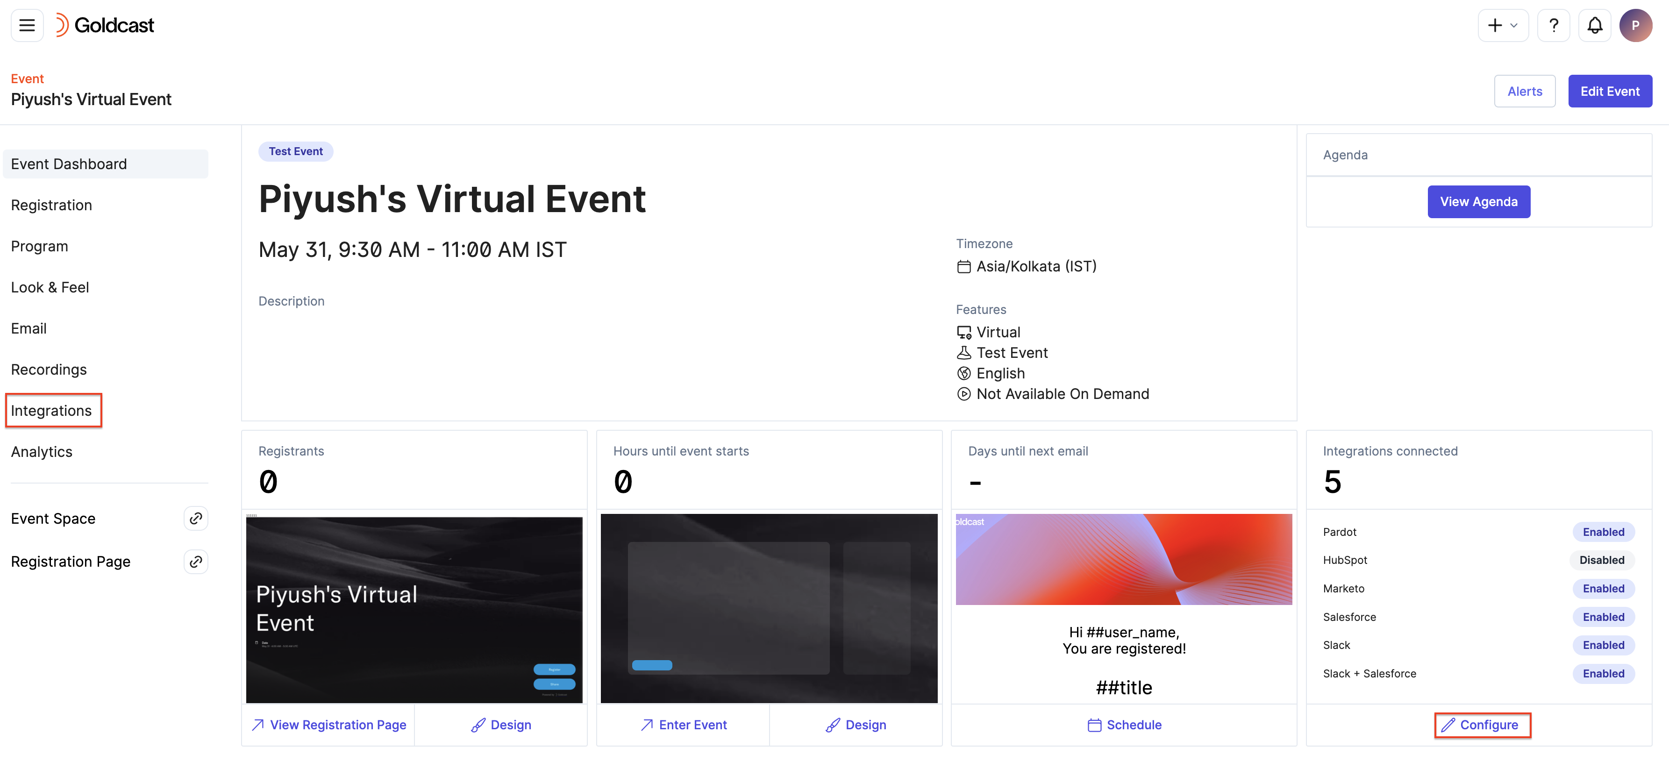The image size is (1669, 783).
Task: Click the Marketo Enabled badge
Action: pyautogui.click(x=1603, y=589)
